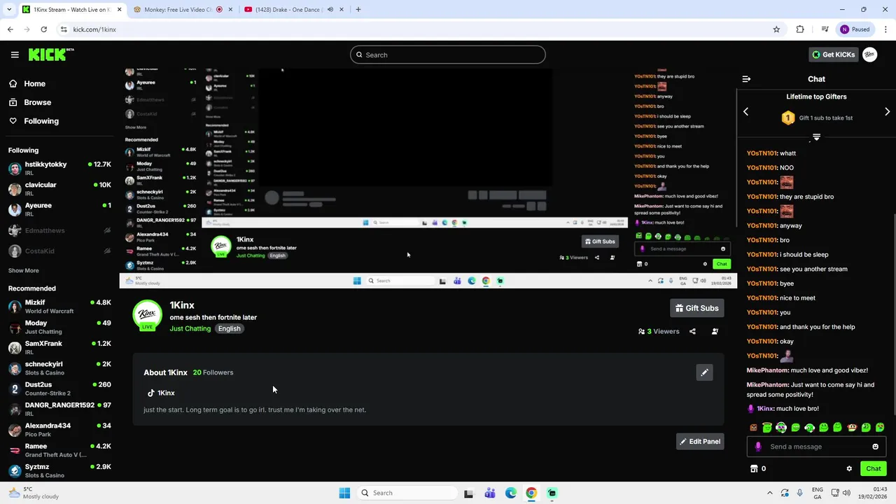Click Get KICKs button

tap(833, 55)
